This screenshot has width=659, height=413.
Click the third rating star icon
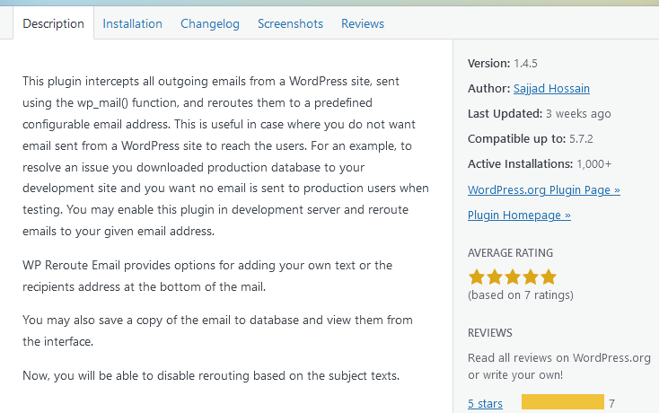point(513,277)
